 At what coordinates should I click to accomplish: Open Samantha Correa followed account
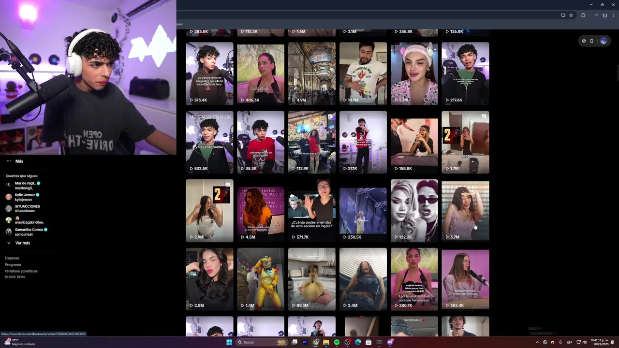(27, 232)
